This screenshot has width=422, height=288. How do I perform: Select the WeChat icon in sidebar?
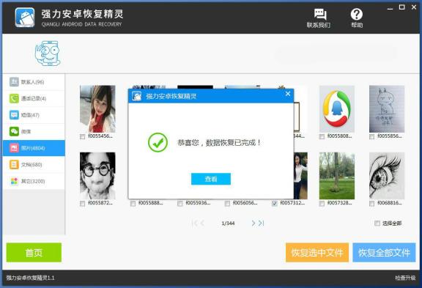[14, 131]
